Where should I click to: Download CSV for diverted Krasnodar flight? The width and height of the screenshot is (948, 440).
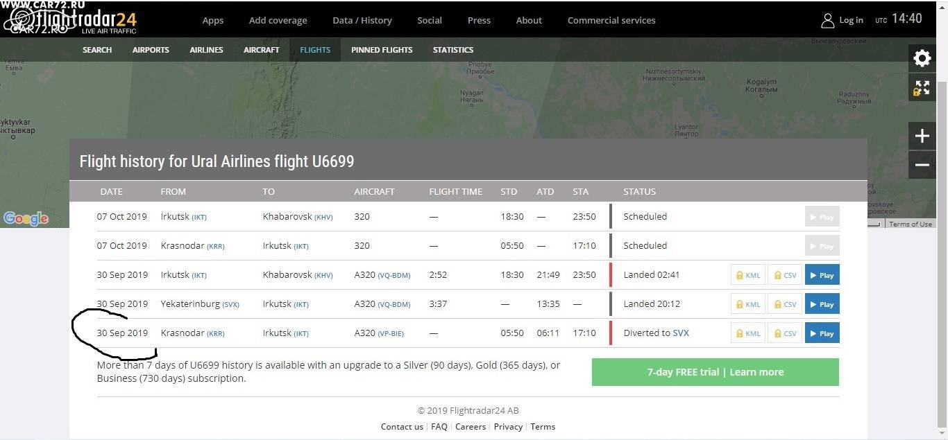click(x=785, y=333)
